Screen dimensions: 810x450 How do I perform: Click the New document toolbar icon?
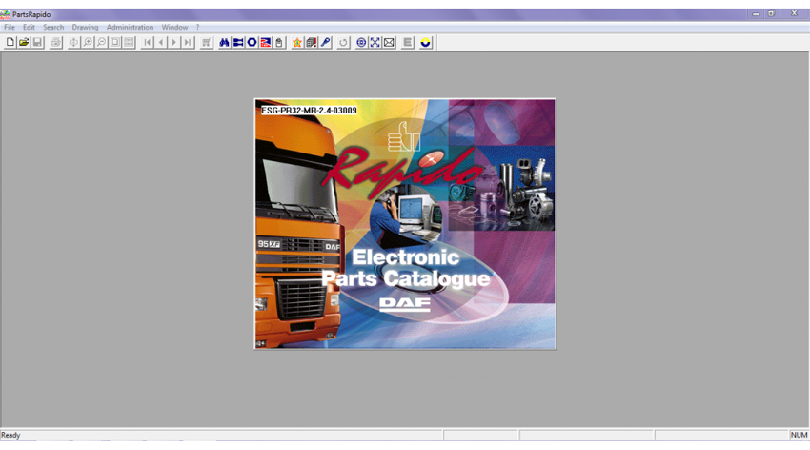tap(10, 42)
